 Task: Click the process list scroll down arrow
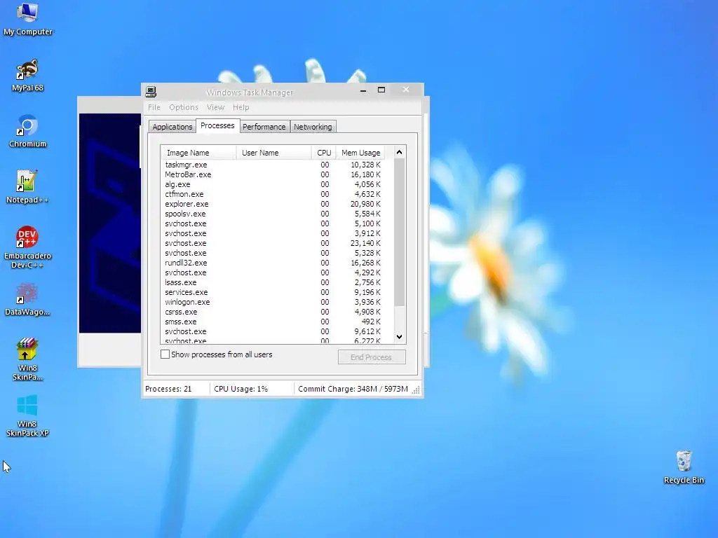[399, 337]
